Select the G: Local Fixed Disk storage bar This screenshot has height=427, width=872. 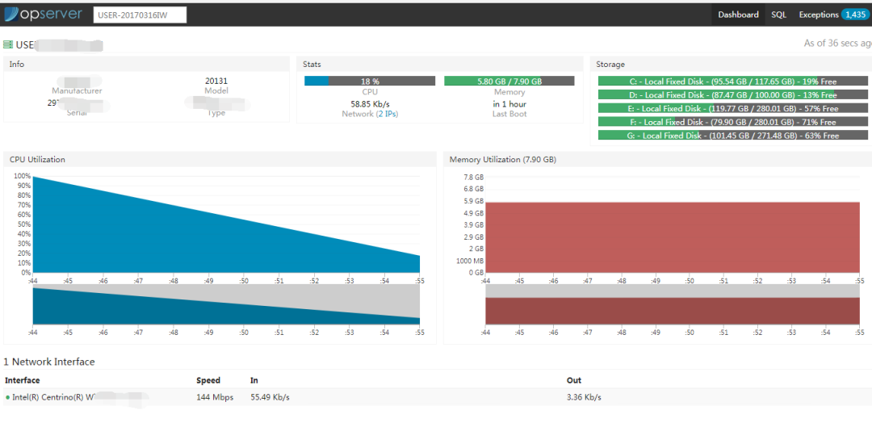[x=732, y=136]
